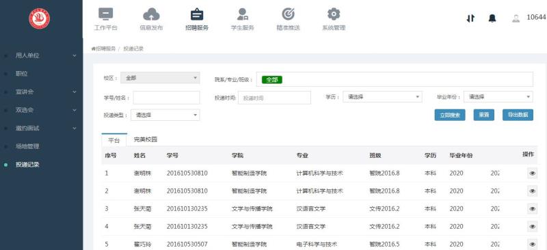Click 文学与传播学院 in row 3

(252, 209)
